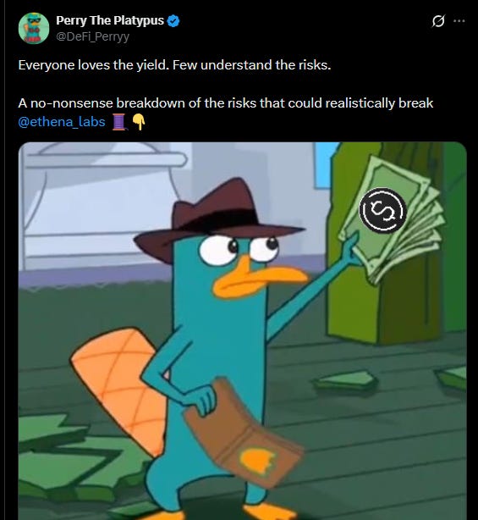Click the orange duck emblem on wallet
The width and height of the screenshot is (478, 520).
tap(258, 462)
